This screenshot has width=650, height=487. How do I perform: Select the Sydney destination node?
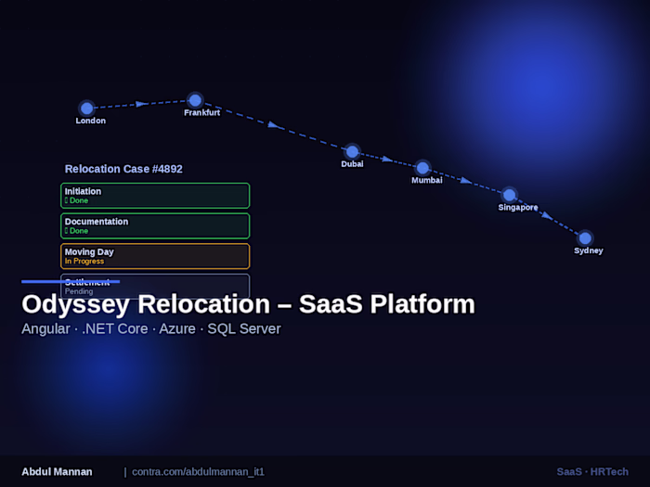click(585, 238)
